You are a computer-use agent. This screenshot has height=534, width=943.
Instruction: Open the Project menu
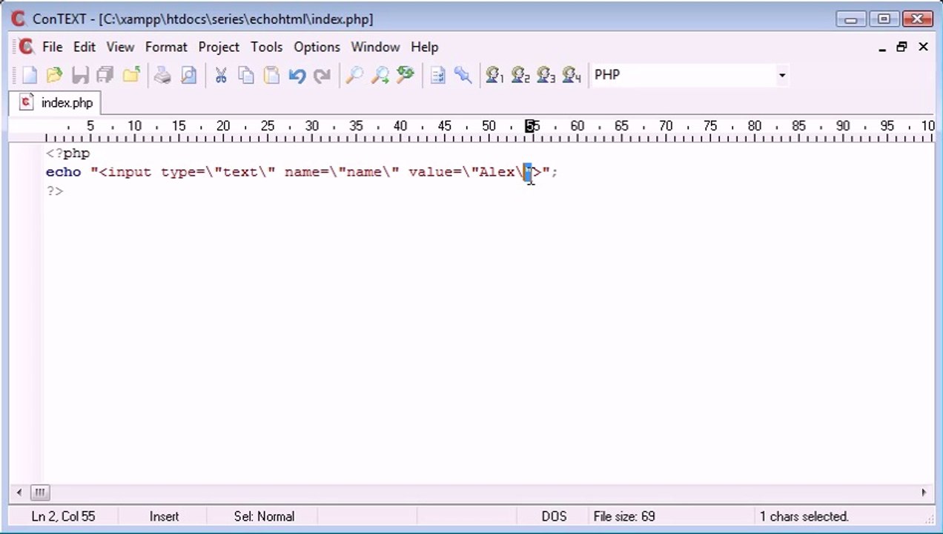click(219, 47)
